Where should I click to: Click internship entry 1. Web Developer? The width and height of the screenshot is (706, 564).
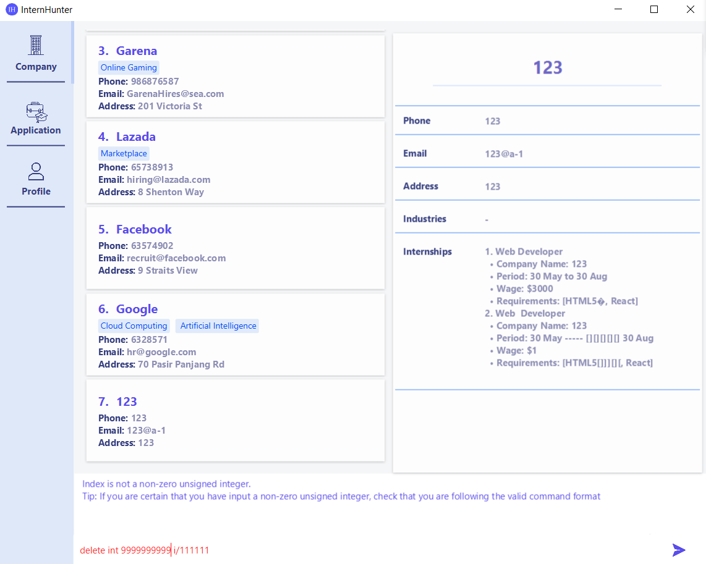click(524, 251)
